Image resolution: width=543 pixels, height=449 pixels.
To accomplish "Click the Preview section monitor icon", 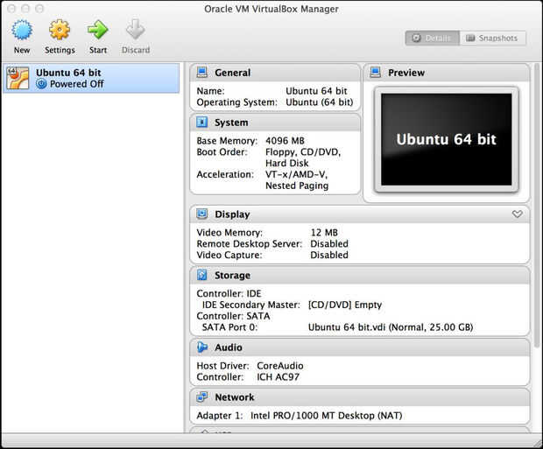I will [376, 73].
